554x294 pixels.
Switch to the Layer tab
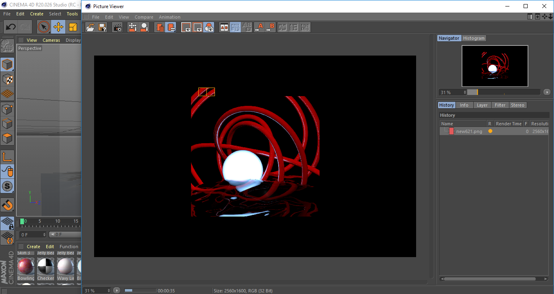coord(482,105)
